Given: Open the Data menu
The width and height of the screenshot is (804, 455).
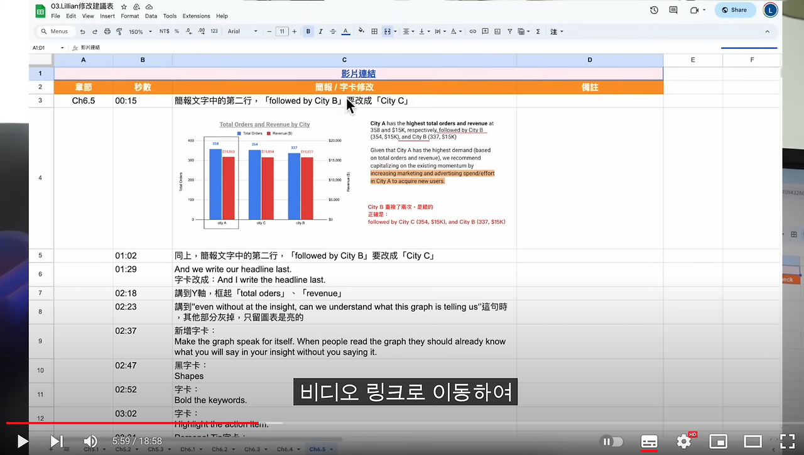Looking at the screenshot, I should (x=150, y=16).
